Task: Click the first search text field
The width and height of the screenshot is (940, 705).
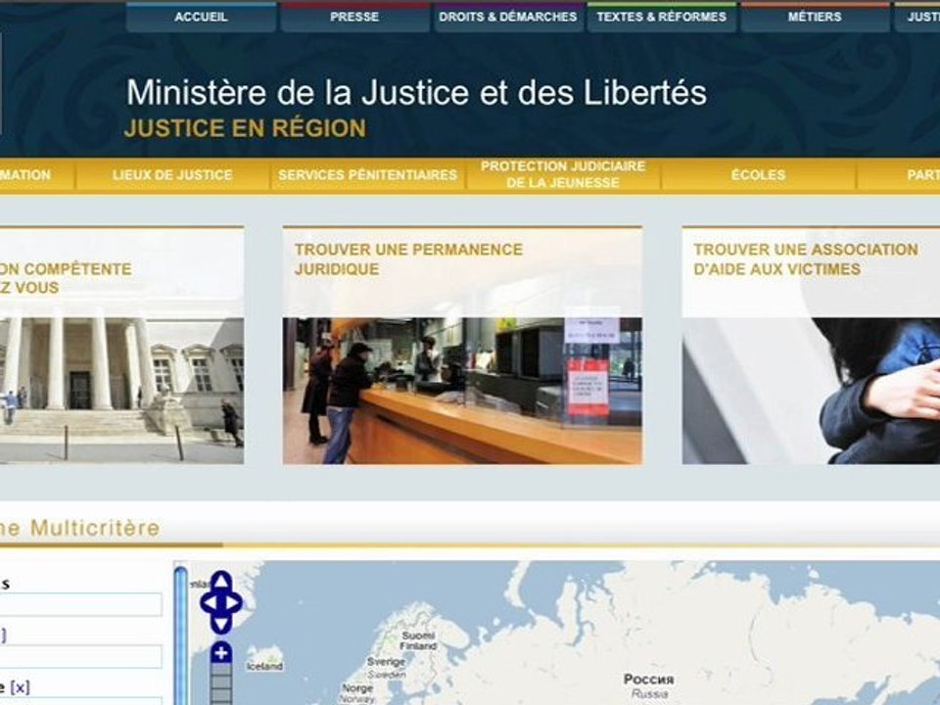Action: tap(80, 604)
